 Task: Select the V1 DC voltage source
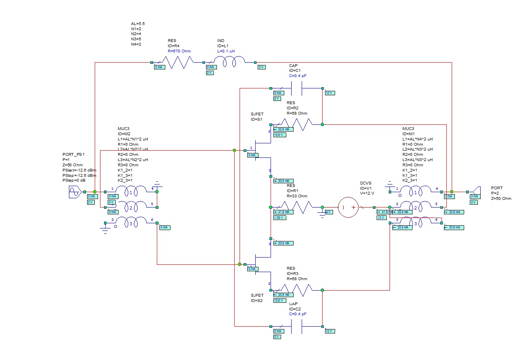coord(347,207)
